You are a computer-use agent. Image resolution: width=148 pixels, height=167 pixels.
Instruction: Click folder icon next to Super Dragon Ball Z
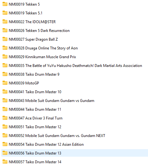(x=5, y=39)
